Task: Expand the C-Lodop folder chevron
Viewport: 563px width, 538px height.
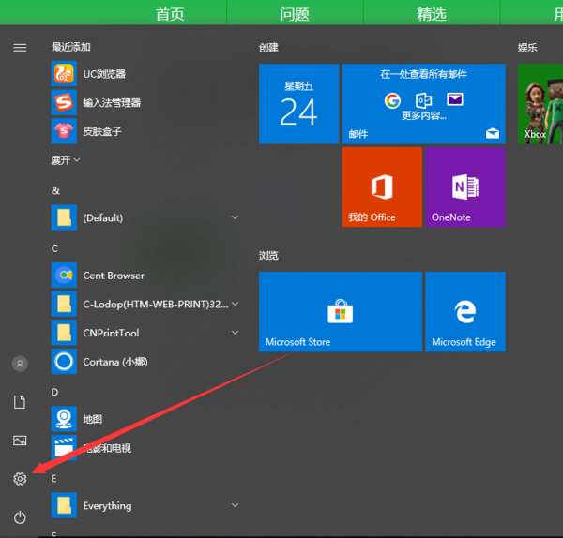Action: tap(235, 304)
